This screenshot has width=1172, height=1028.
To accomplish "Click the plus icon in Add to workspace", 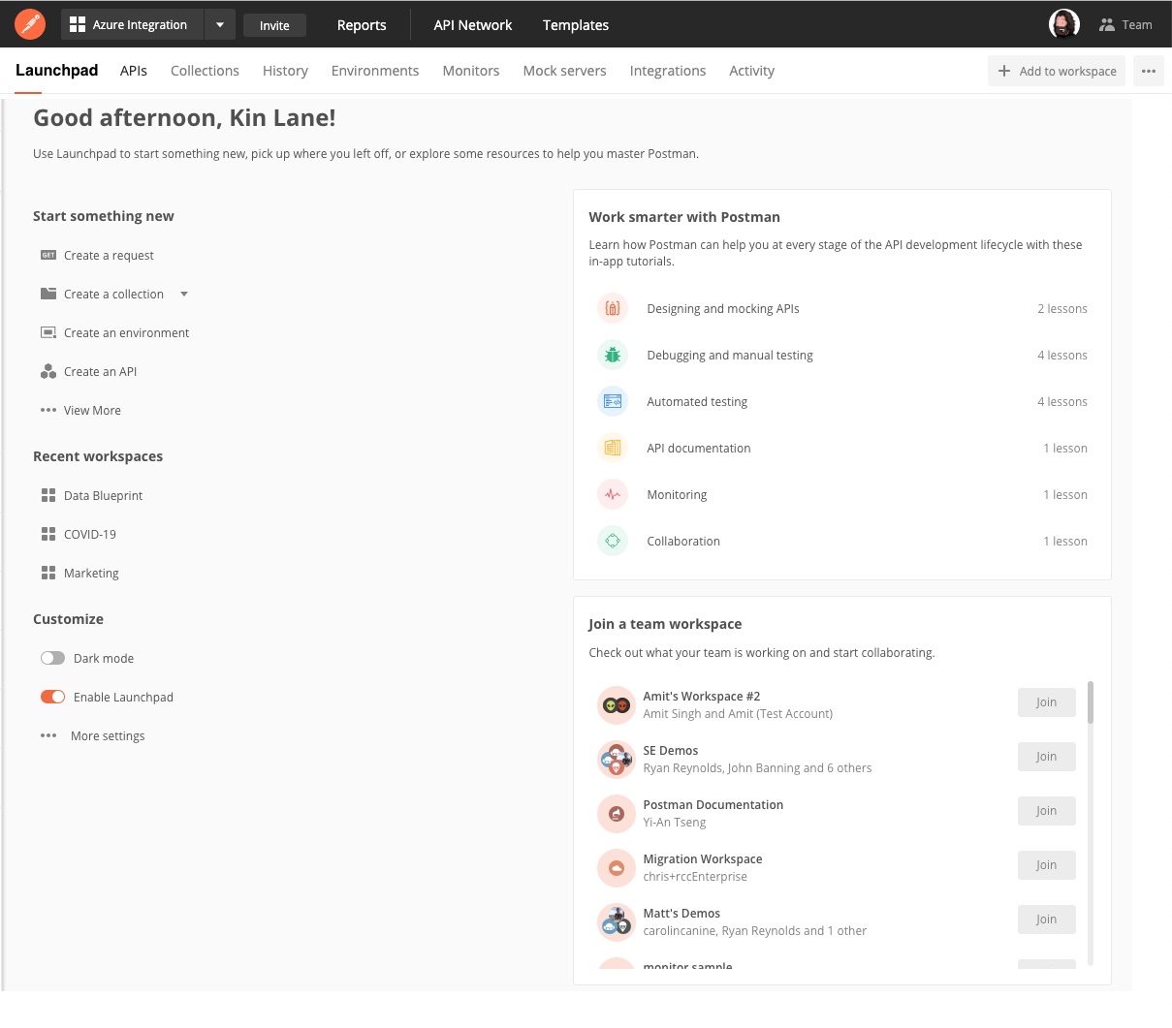I will click(x=1004, y=71).
